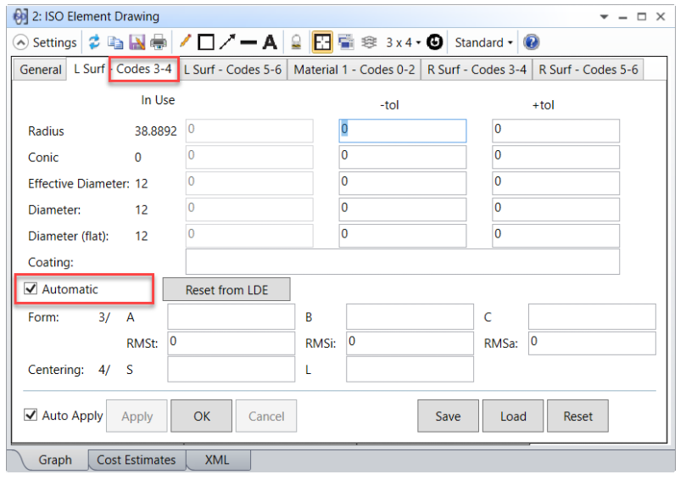Image resolution: width=686 pixels, height=480 pixels.
Task: Open the title bar dropdown arrow
Action: pos(605,17)
